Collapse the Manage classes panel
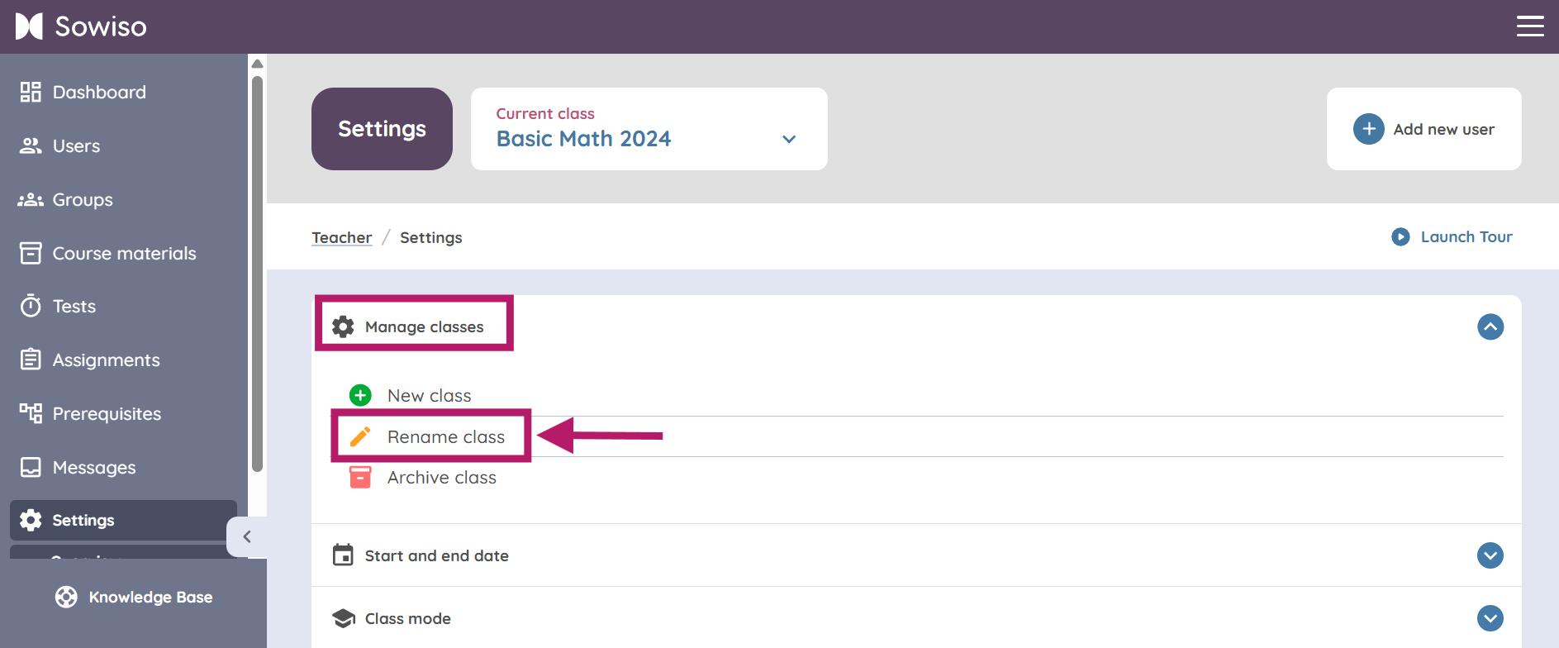 pyautogui.click(x=1490, y=326)
